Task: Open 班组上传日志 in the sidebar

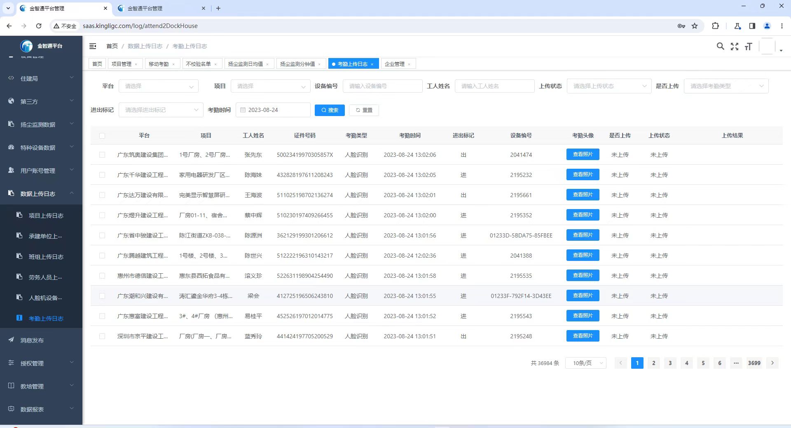Action: point(41,256)
